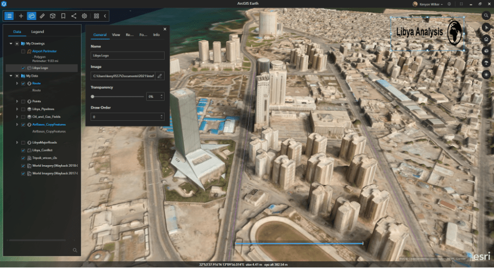Screen dimensions: 494x268
Task: Check the Airport Perimeter checkbox
Action: coord(23,51)
